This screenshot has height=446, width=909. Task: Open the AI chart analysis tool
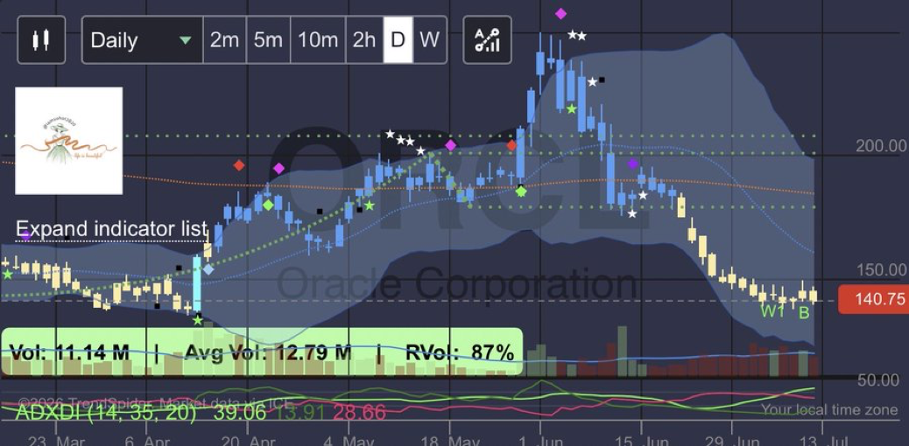click(x=488, y=40)
